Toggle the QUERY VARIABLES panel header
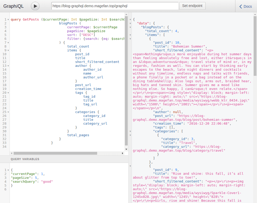Screen dimensions: 257x203 coord(64,159)
